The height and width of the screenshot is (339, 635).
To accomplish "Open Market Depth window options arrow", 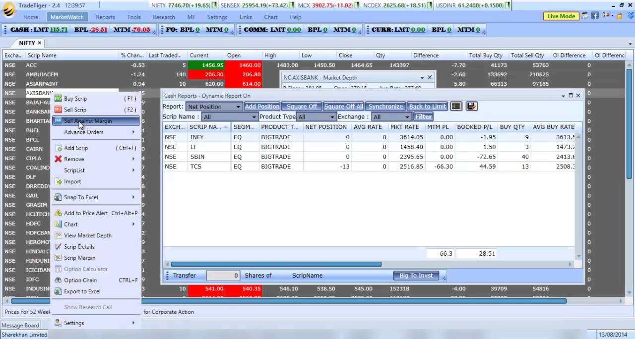I will coord(422,78).
